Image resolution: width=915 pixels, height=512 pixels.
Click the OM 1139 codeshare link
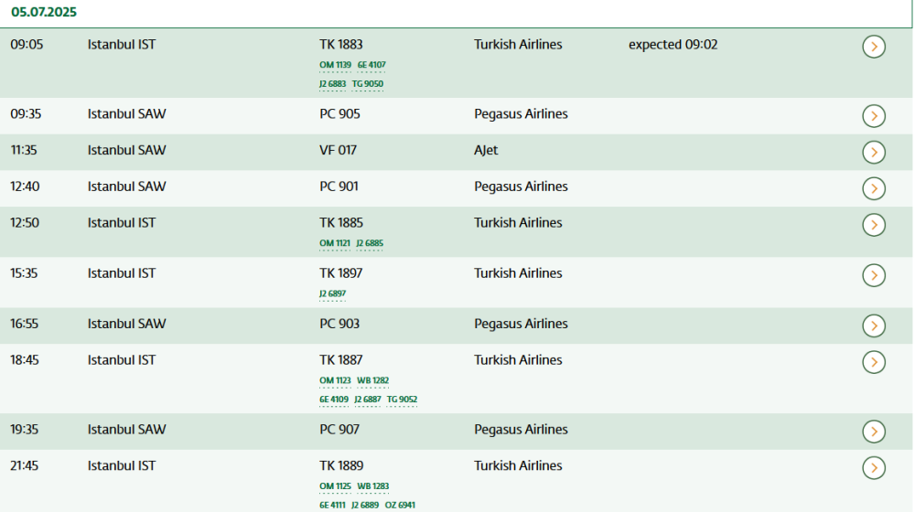pyautogui.click(x=335, y=65)
